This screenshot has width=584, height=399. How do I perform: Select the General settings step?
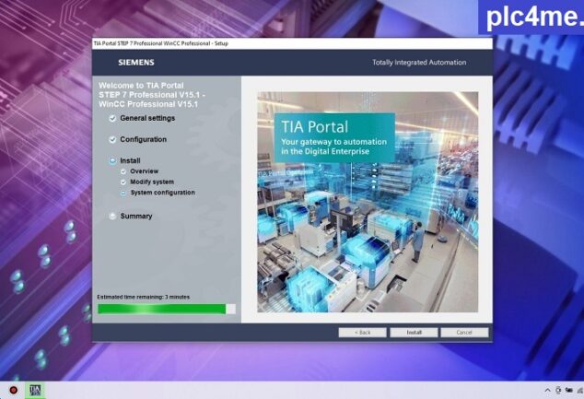146,118
